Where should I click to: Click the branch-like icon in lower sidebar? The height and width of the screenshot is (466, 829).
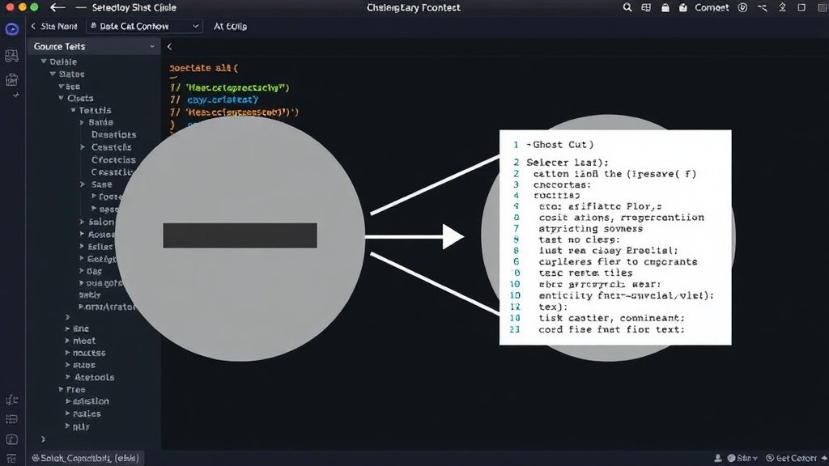(11, 400)
